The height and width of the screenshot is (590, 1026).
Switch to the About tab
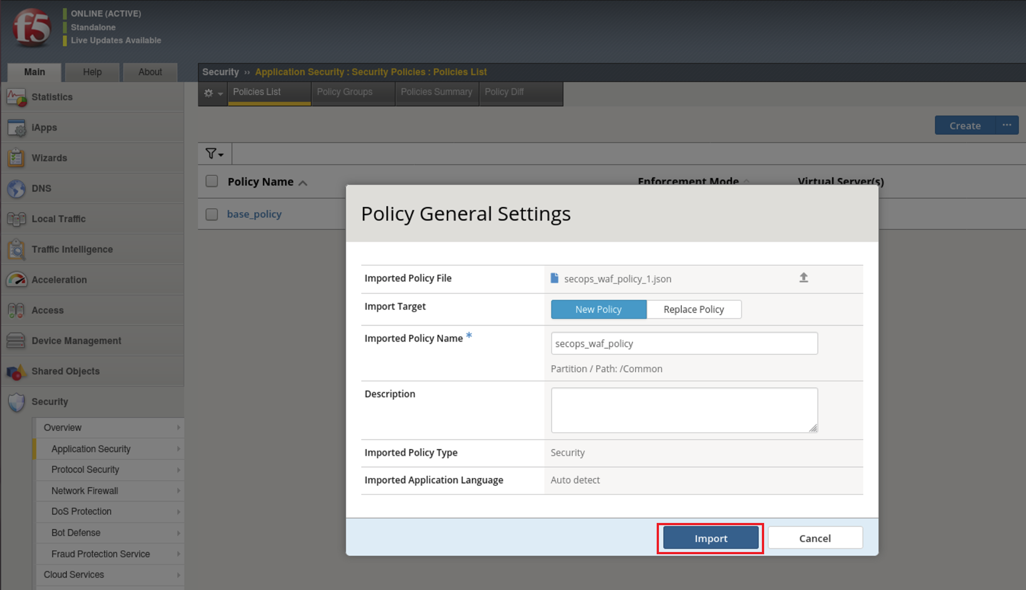point(150,72)
